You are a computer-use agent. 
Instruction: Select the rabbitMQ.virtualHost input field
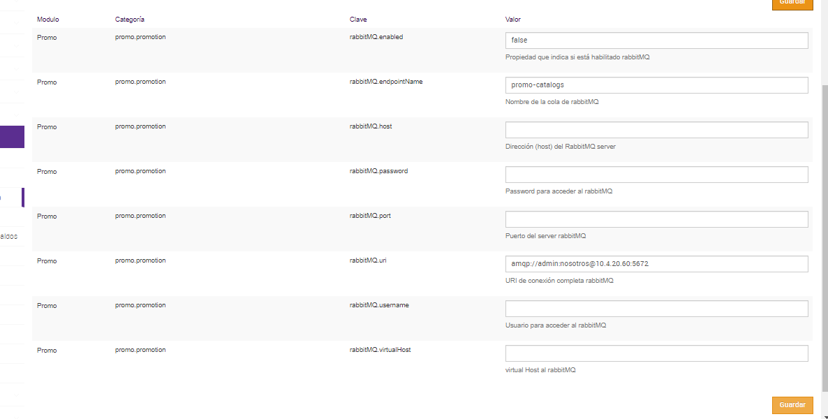click(x=656, y=353)
